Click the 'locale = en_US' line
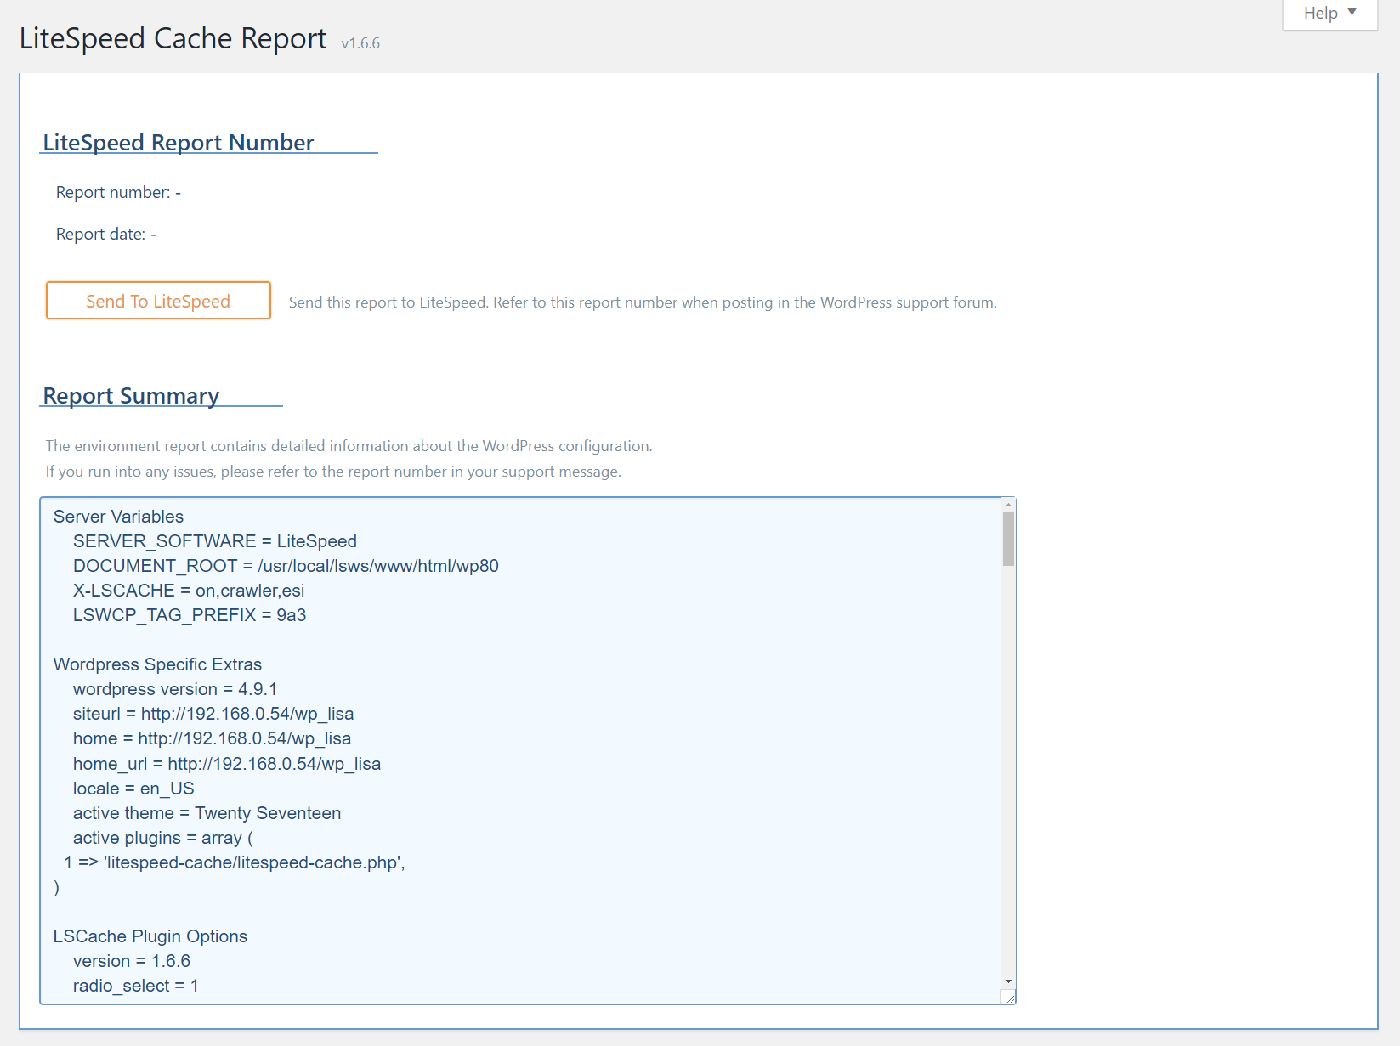The width and height of the screenshot is (1400, 1046). 133,789
